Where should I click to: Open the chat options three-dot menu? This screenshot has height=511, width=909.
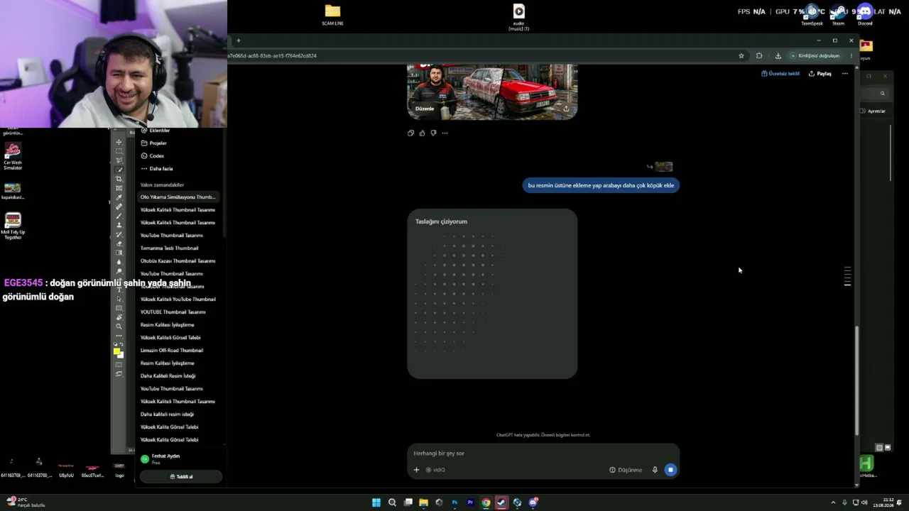click(845, 73)
